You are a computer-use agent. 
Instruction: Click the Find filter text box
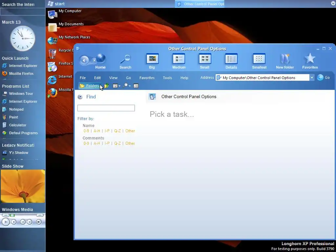click(106, 108)
